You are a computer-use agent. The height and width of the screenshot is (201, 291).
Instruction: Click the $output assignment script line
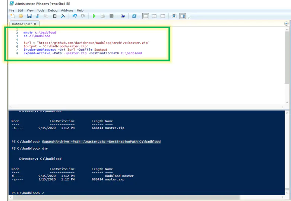point(56,46)
